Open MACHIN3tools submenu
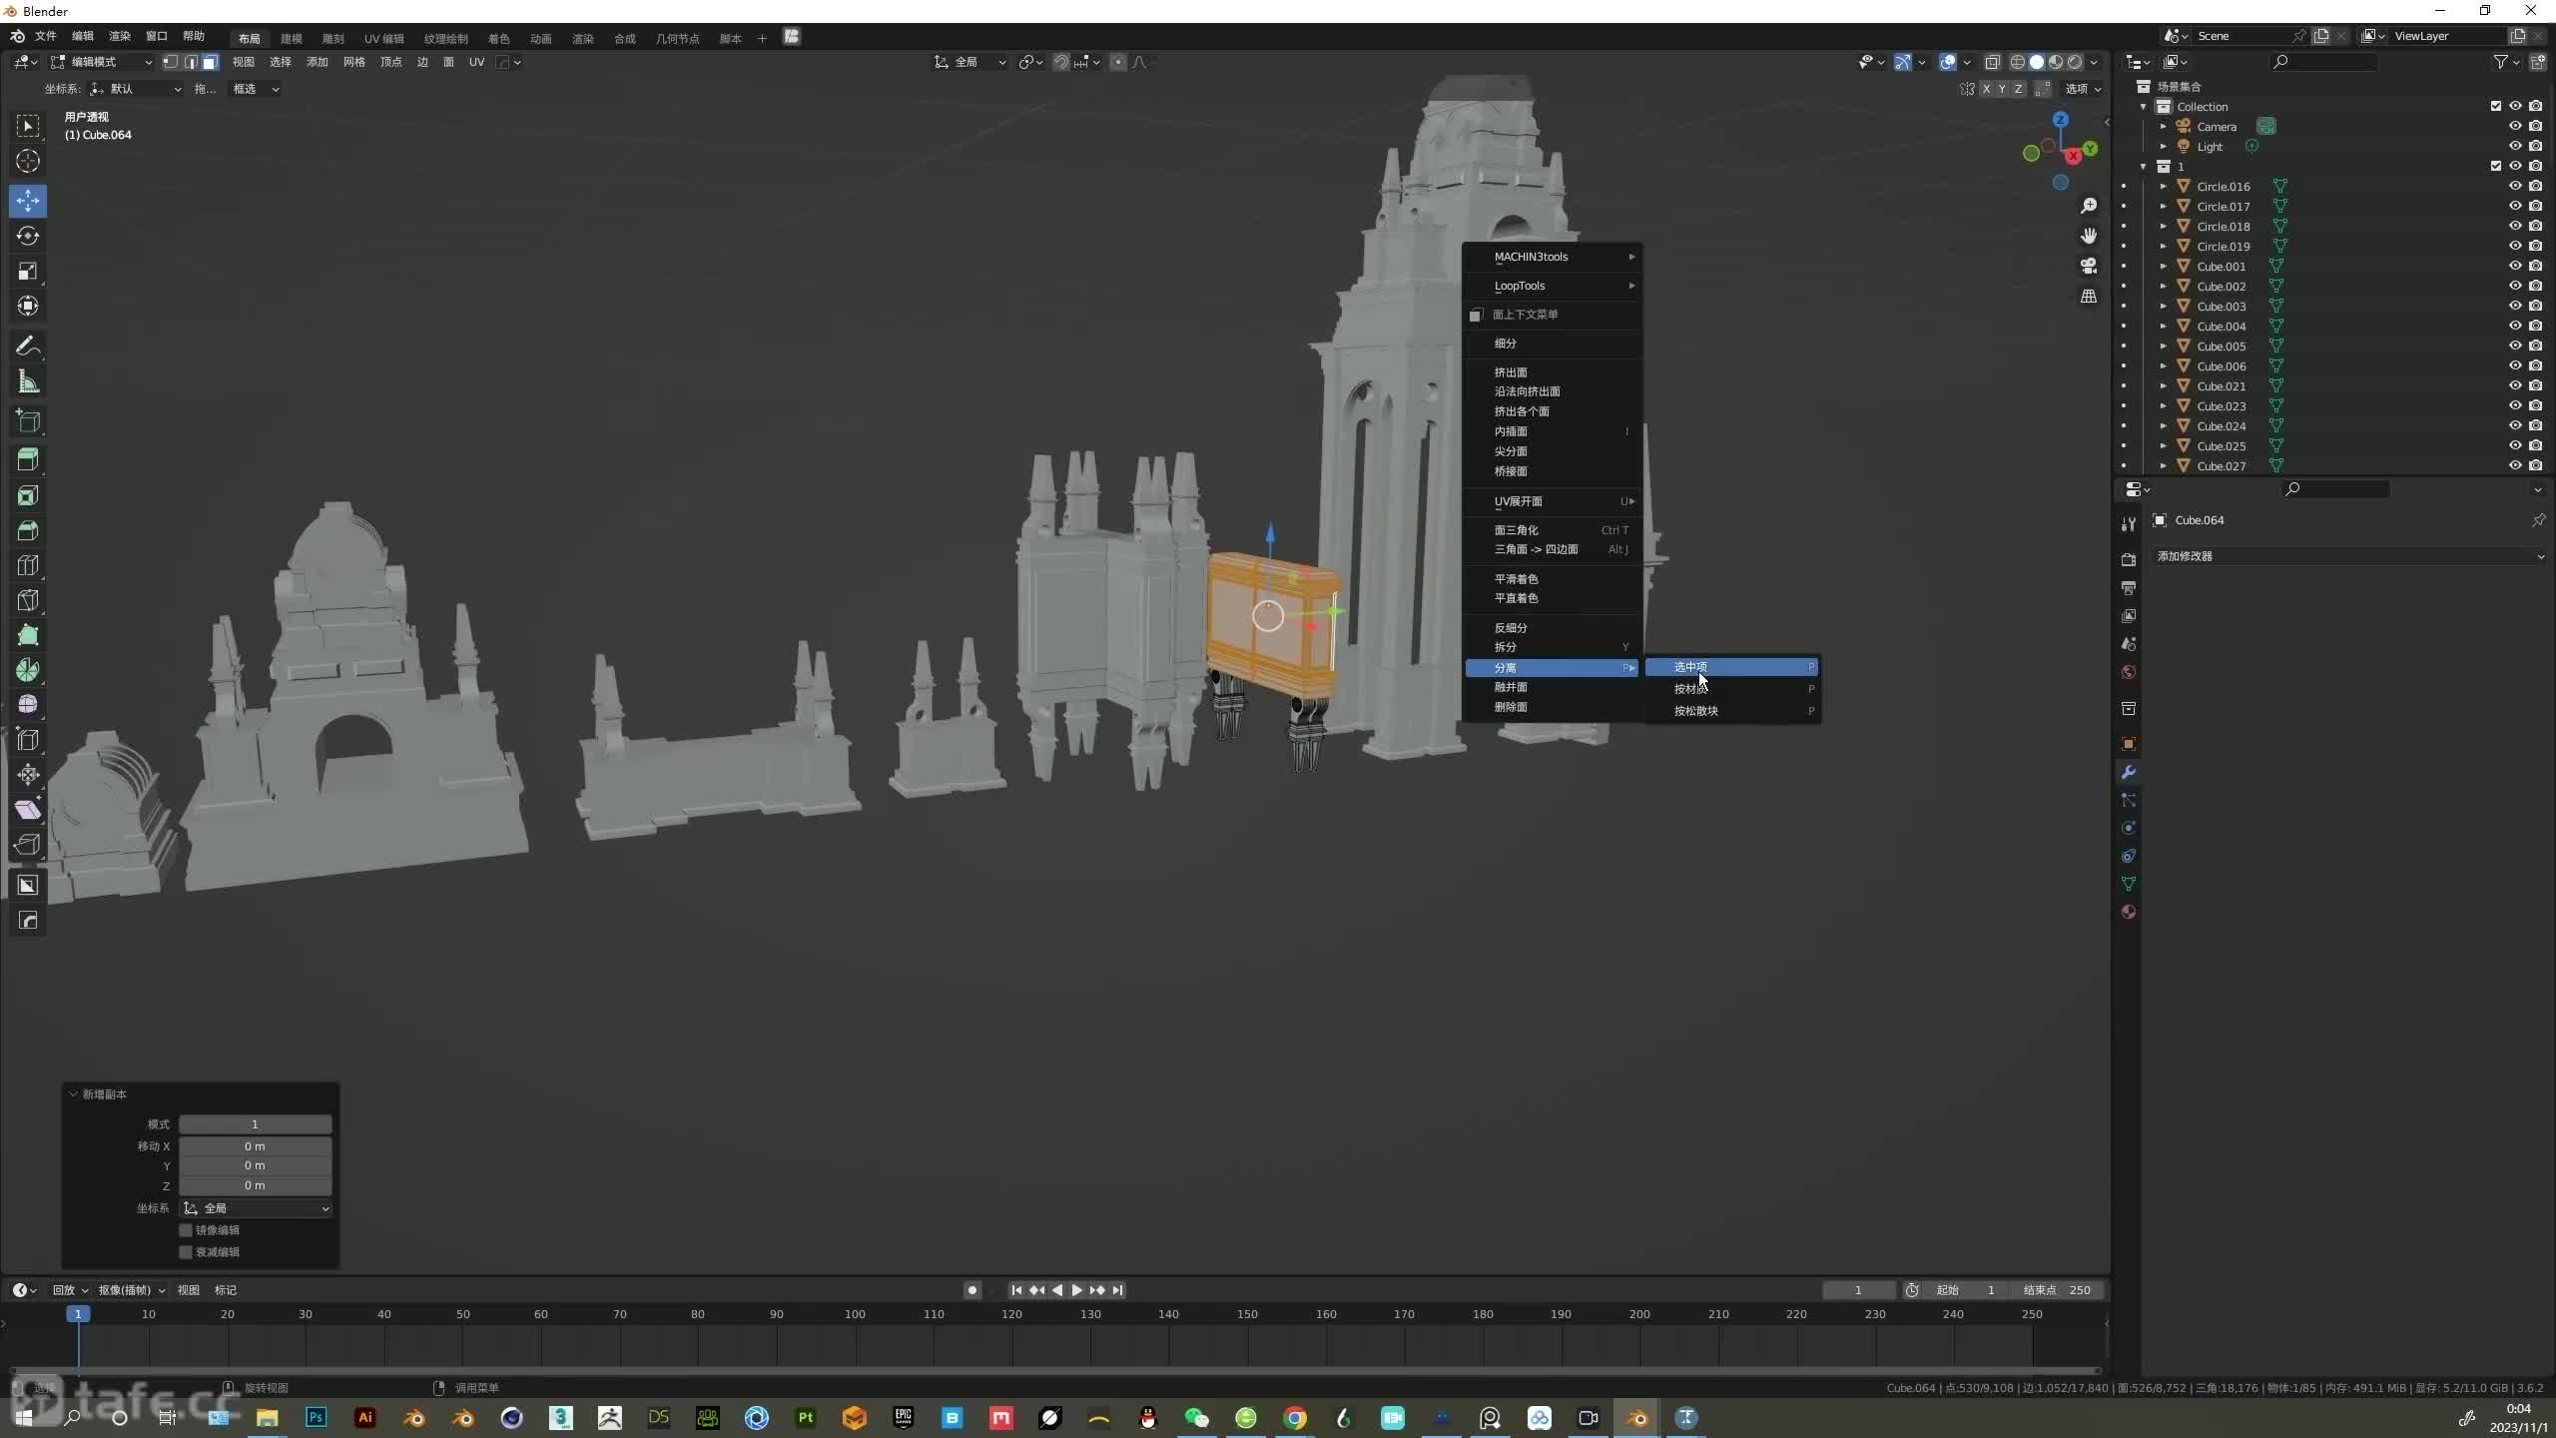The width and height of the screenshot is (2556, 1438). pos(1553,257)
